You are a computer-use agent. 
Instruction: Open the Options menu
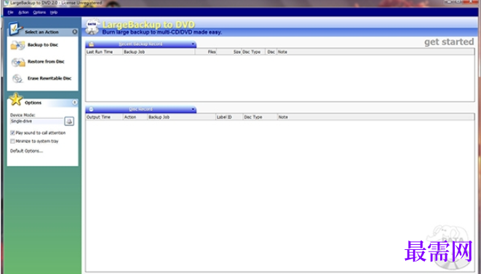(x=39, y=12)
